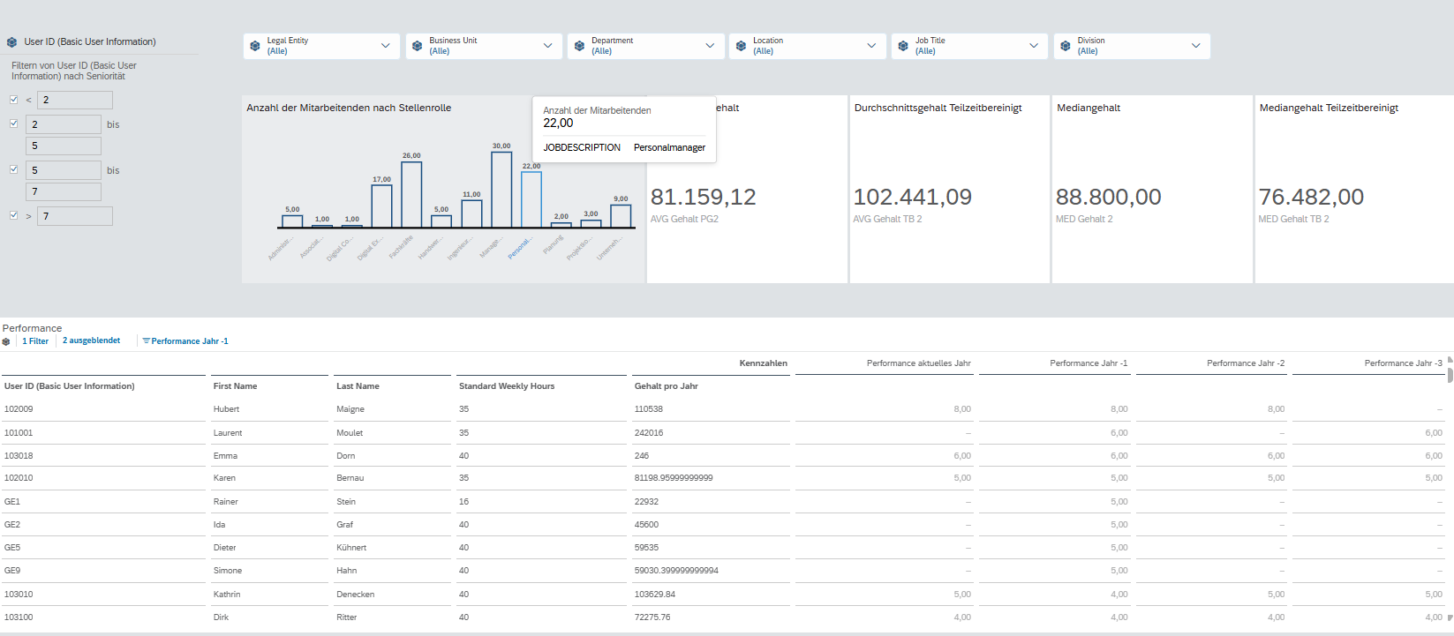Viewport: 1454px width, 636px height.
Task: Expand the Legal Entity dropdown
Action: coord(386,46)
